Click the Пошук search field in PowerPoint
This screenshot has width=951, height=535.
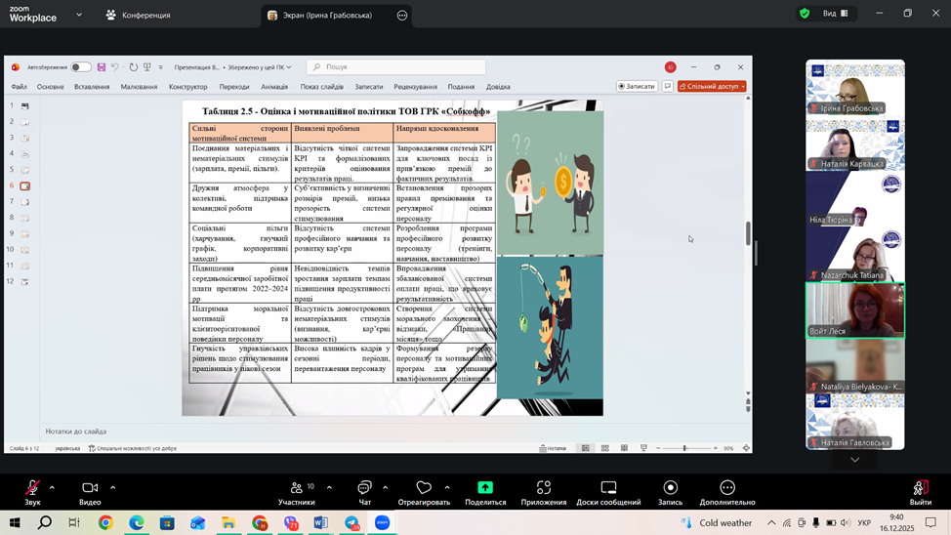click(x=395, y=67)
